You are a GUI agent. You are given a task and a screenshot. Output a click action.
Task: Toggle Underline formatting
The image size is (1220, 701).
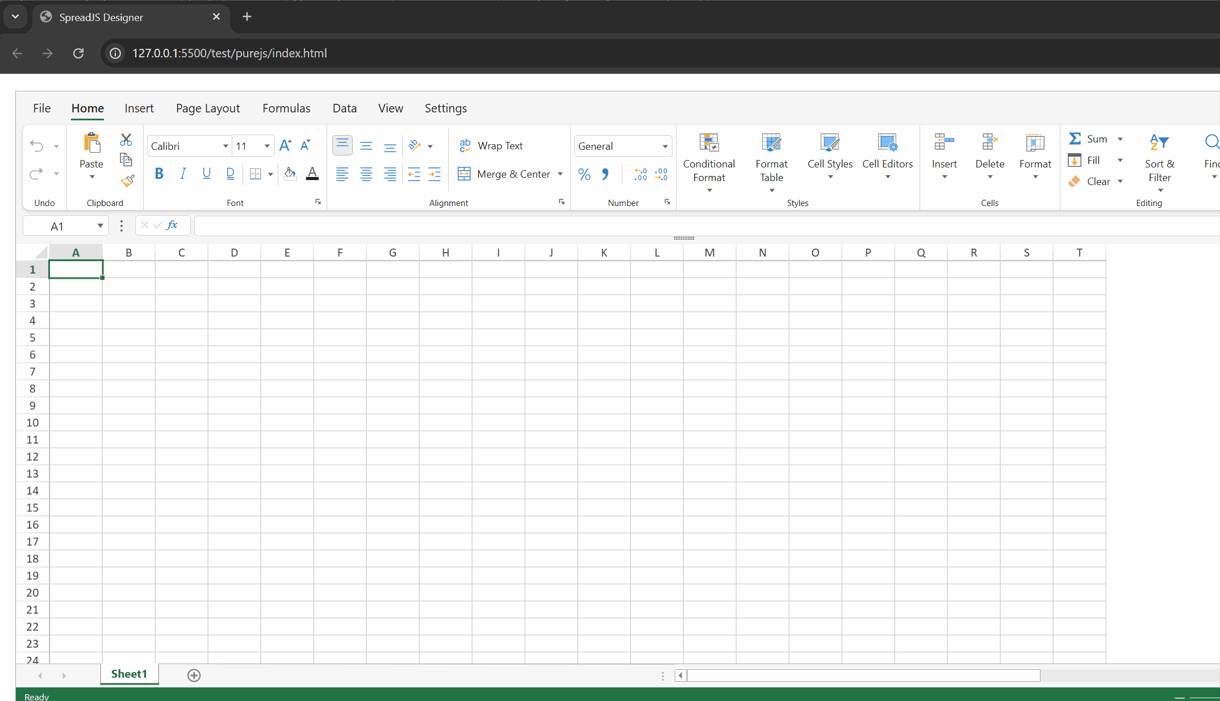click(207, 174)
